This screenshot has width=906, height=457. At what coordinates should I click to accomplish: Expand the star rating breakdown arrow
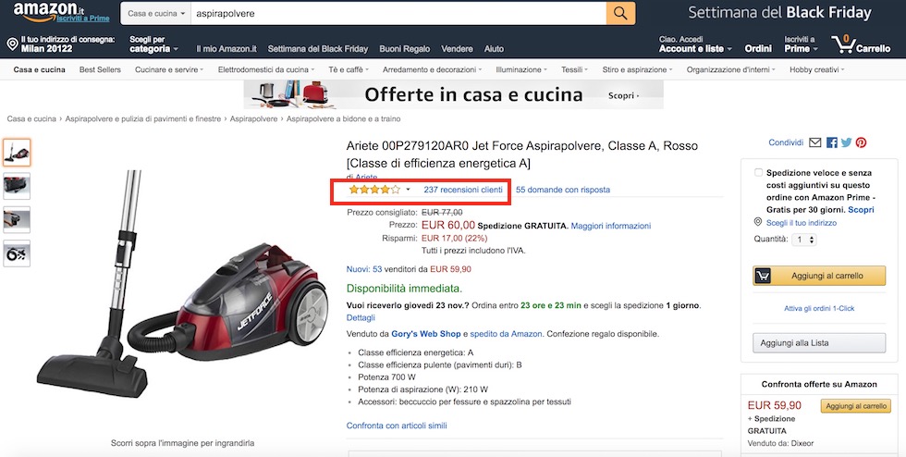pos(408,190)
